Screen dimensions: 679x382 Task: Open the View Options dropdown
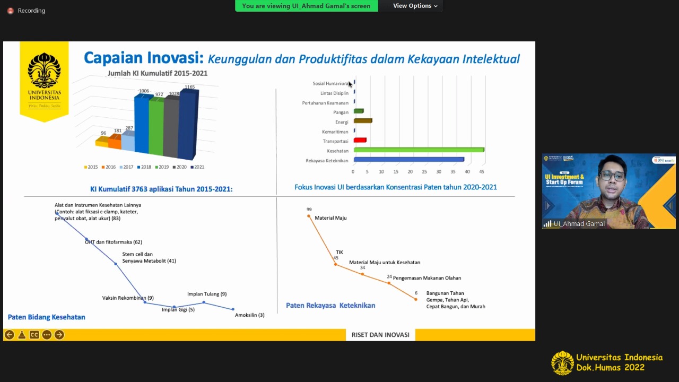pos(415,6)
